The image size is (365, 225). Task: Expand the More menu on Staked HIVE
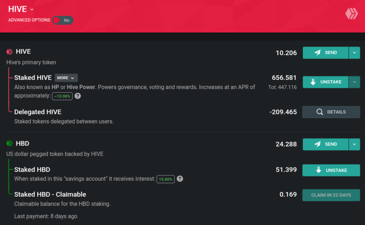point(66,78)
